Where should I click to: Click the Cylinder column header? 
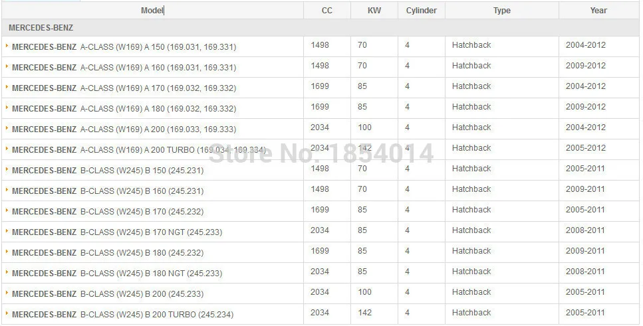tap(421, 11)
